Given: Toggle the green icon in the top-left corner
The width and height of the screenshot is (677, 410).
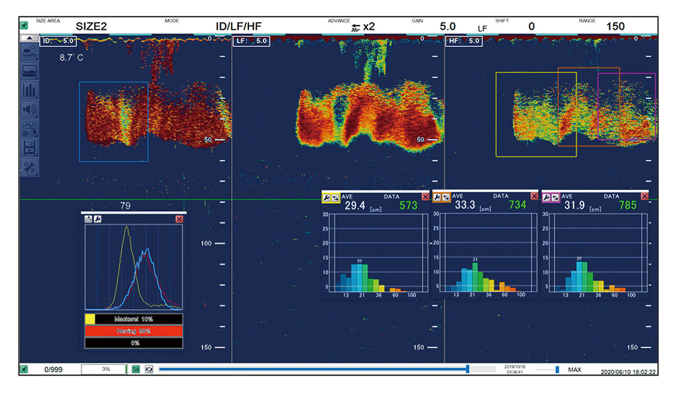Looking at the screenshot, I should (x=24, y=26).
